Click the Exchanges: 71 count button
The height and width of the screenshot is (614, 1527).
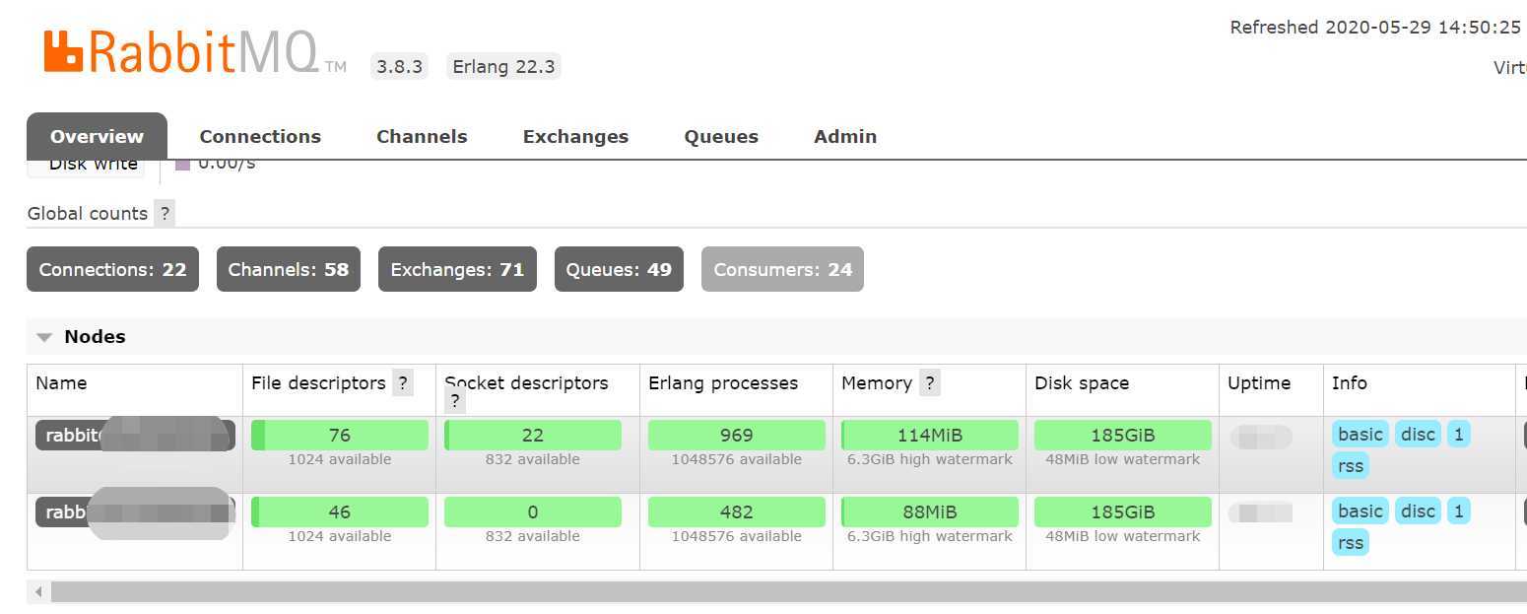(457, 270)
